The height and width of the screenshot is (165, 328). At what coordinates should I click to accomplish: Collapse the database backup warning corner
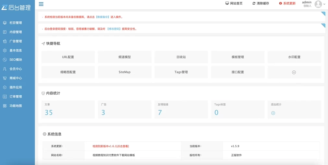(323, 14)
